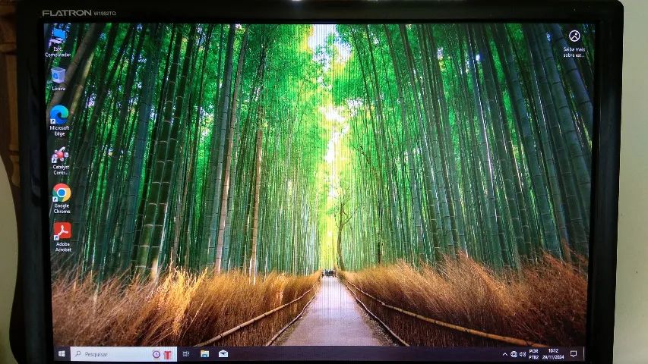Screen dimensions: 648x364
Task: Expand the hidden system tray icons
Action: tap(505, 354)
